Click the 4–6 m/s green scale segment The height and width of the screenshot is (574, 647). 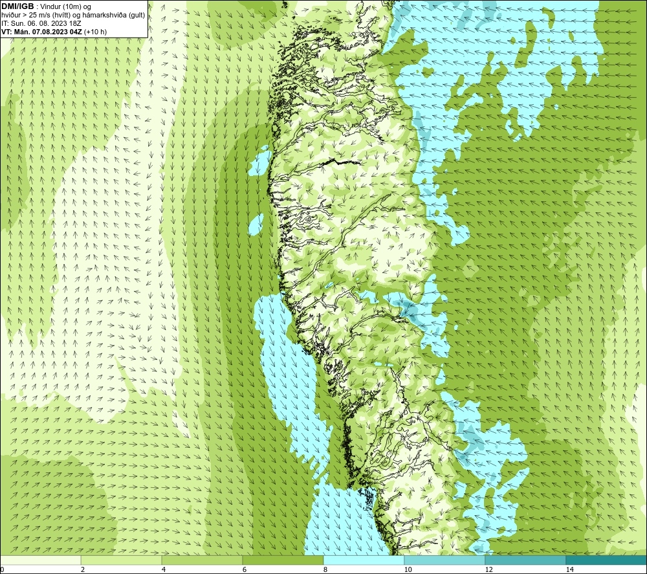202,560
